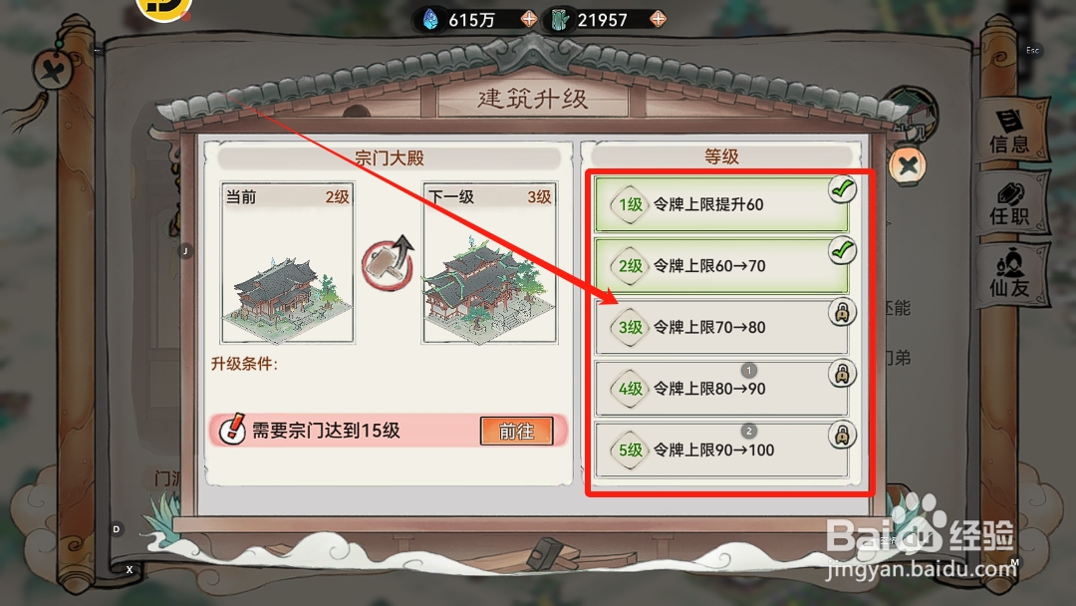The image size is (1076, 606).
Task: Click the 前往 button
Action: (x=517, y=431)
